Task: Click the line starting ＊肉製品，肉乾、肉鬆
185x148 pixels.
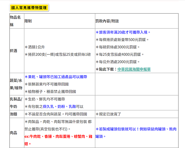Action: pyautogui.click(x=58, y=122)
